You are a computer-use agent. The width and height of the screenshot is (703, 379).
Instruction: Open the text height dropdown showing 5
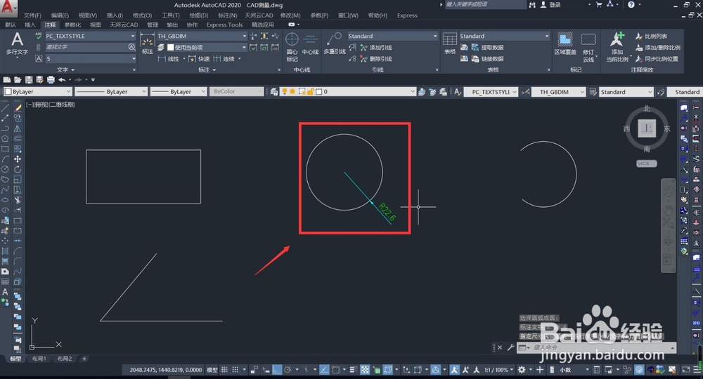point(90,59)
